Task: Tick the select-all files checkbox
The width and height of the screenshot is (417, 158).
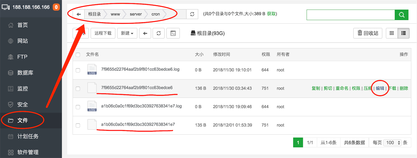Action: coord(78,55)
